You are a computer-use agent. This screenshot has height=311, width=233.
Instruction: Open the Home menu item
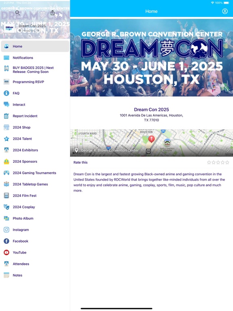[35, 46]
